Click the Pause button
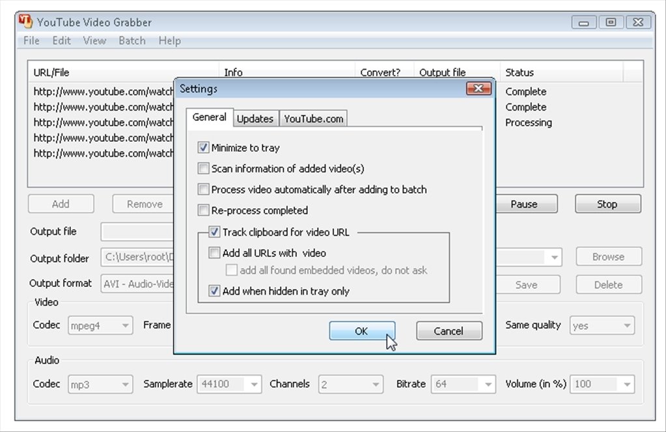The image size is (666, 432). pyautogui.click(x=526, y=204)
